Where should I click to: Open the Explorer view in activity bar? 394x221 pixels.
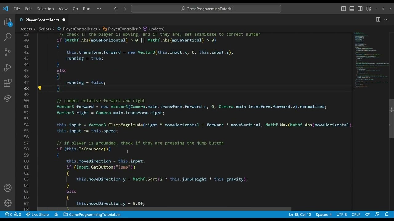coord(8,22)
